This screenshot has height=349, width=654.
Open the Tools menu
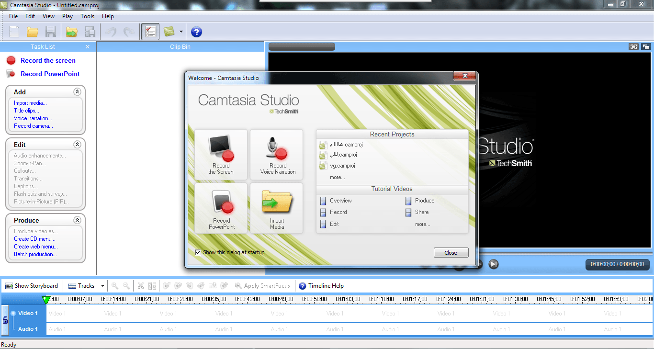pyautogui.click(x=88, y=16)
